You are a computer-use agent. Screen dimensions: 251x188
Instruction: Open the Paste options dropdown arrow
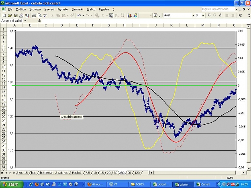click(x=68, y=16)
